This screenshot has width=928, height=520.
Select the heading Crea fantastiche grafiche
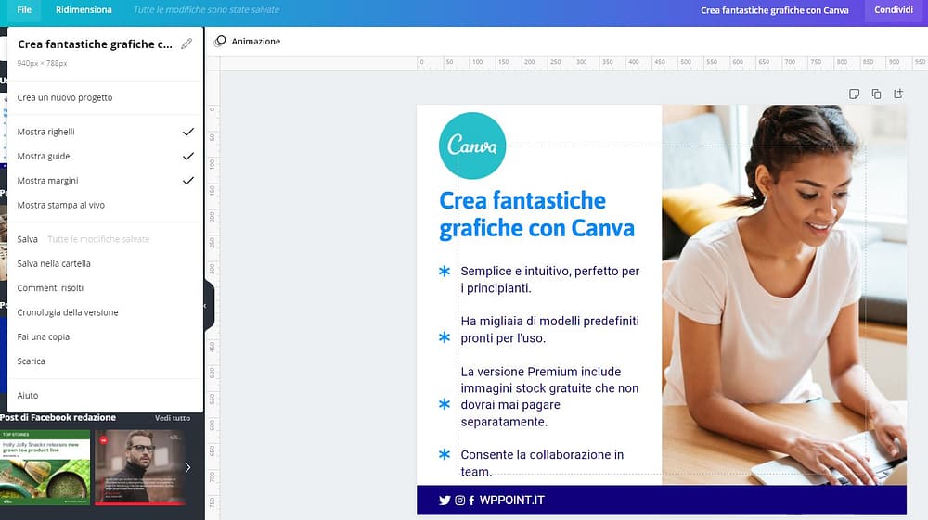point(536,214)
